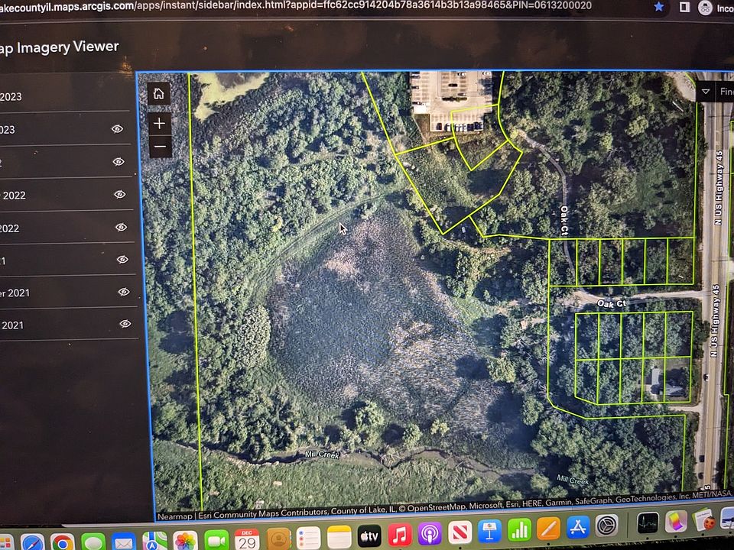The height and width of the screenshot is (550, 734).
Task: Open the App Store dock icon
Action: 578,528
